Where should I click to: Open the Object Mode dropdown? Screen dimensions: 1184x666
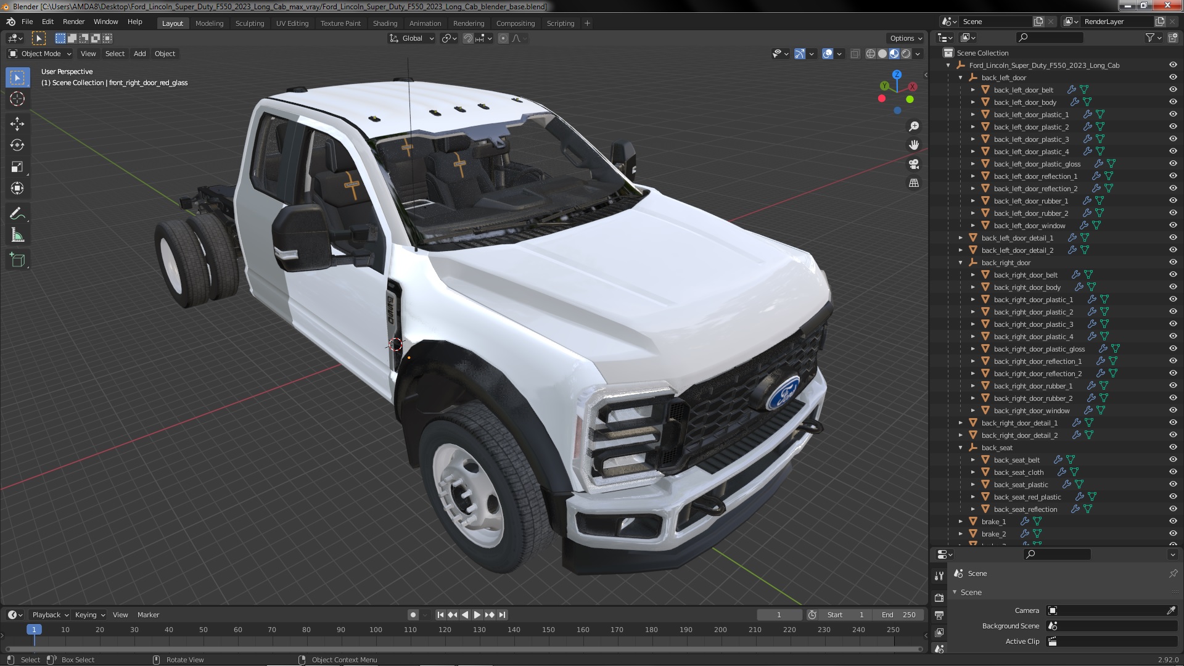click(x=41, y=54)
